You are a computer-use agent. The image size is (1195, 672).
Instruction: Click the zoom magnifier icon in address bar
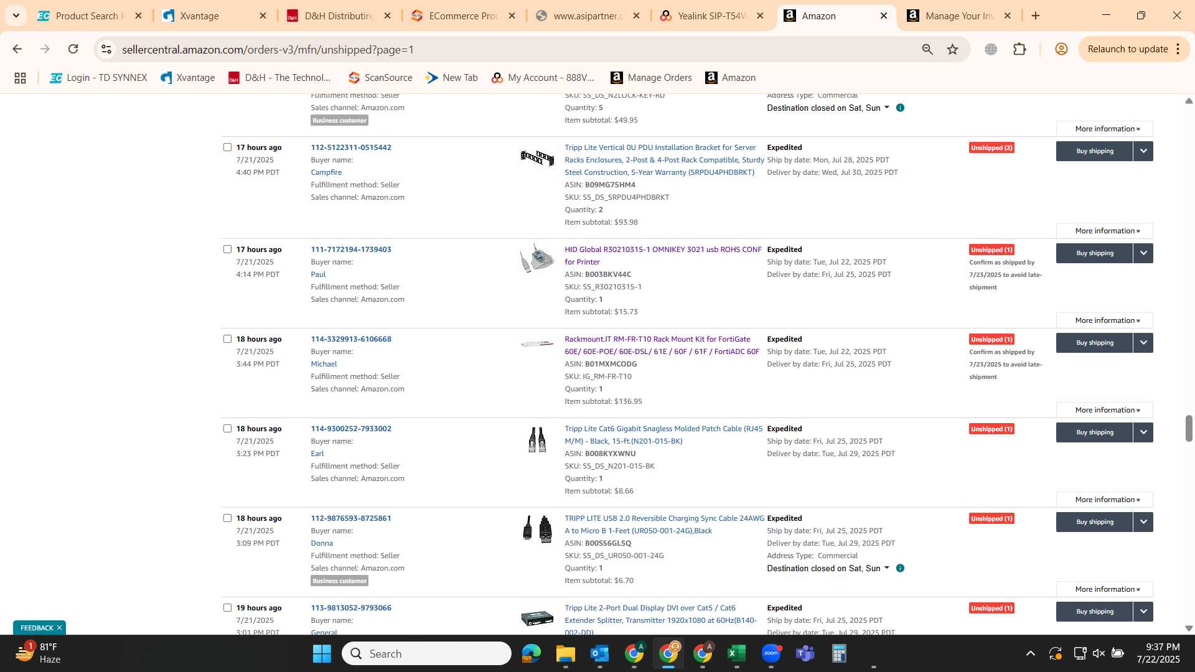tap(927, 49)
